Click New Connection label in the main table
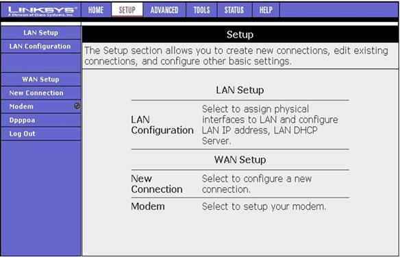 (157, 184)
